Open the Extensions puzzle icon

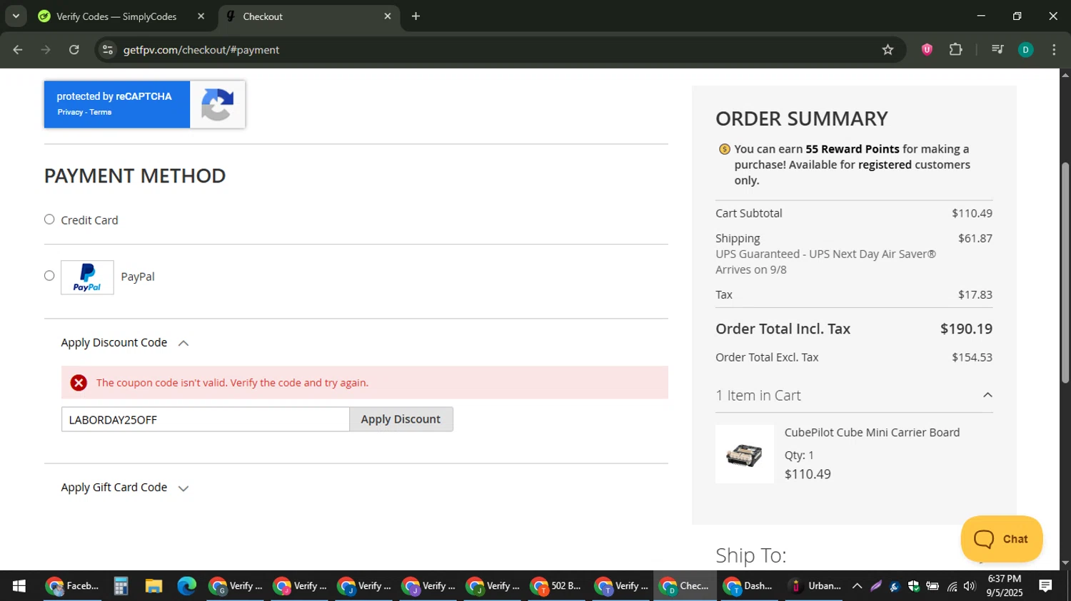coord(955,50)
